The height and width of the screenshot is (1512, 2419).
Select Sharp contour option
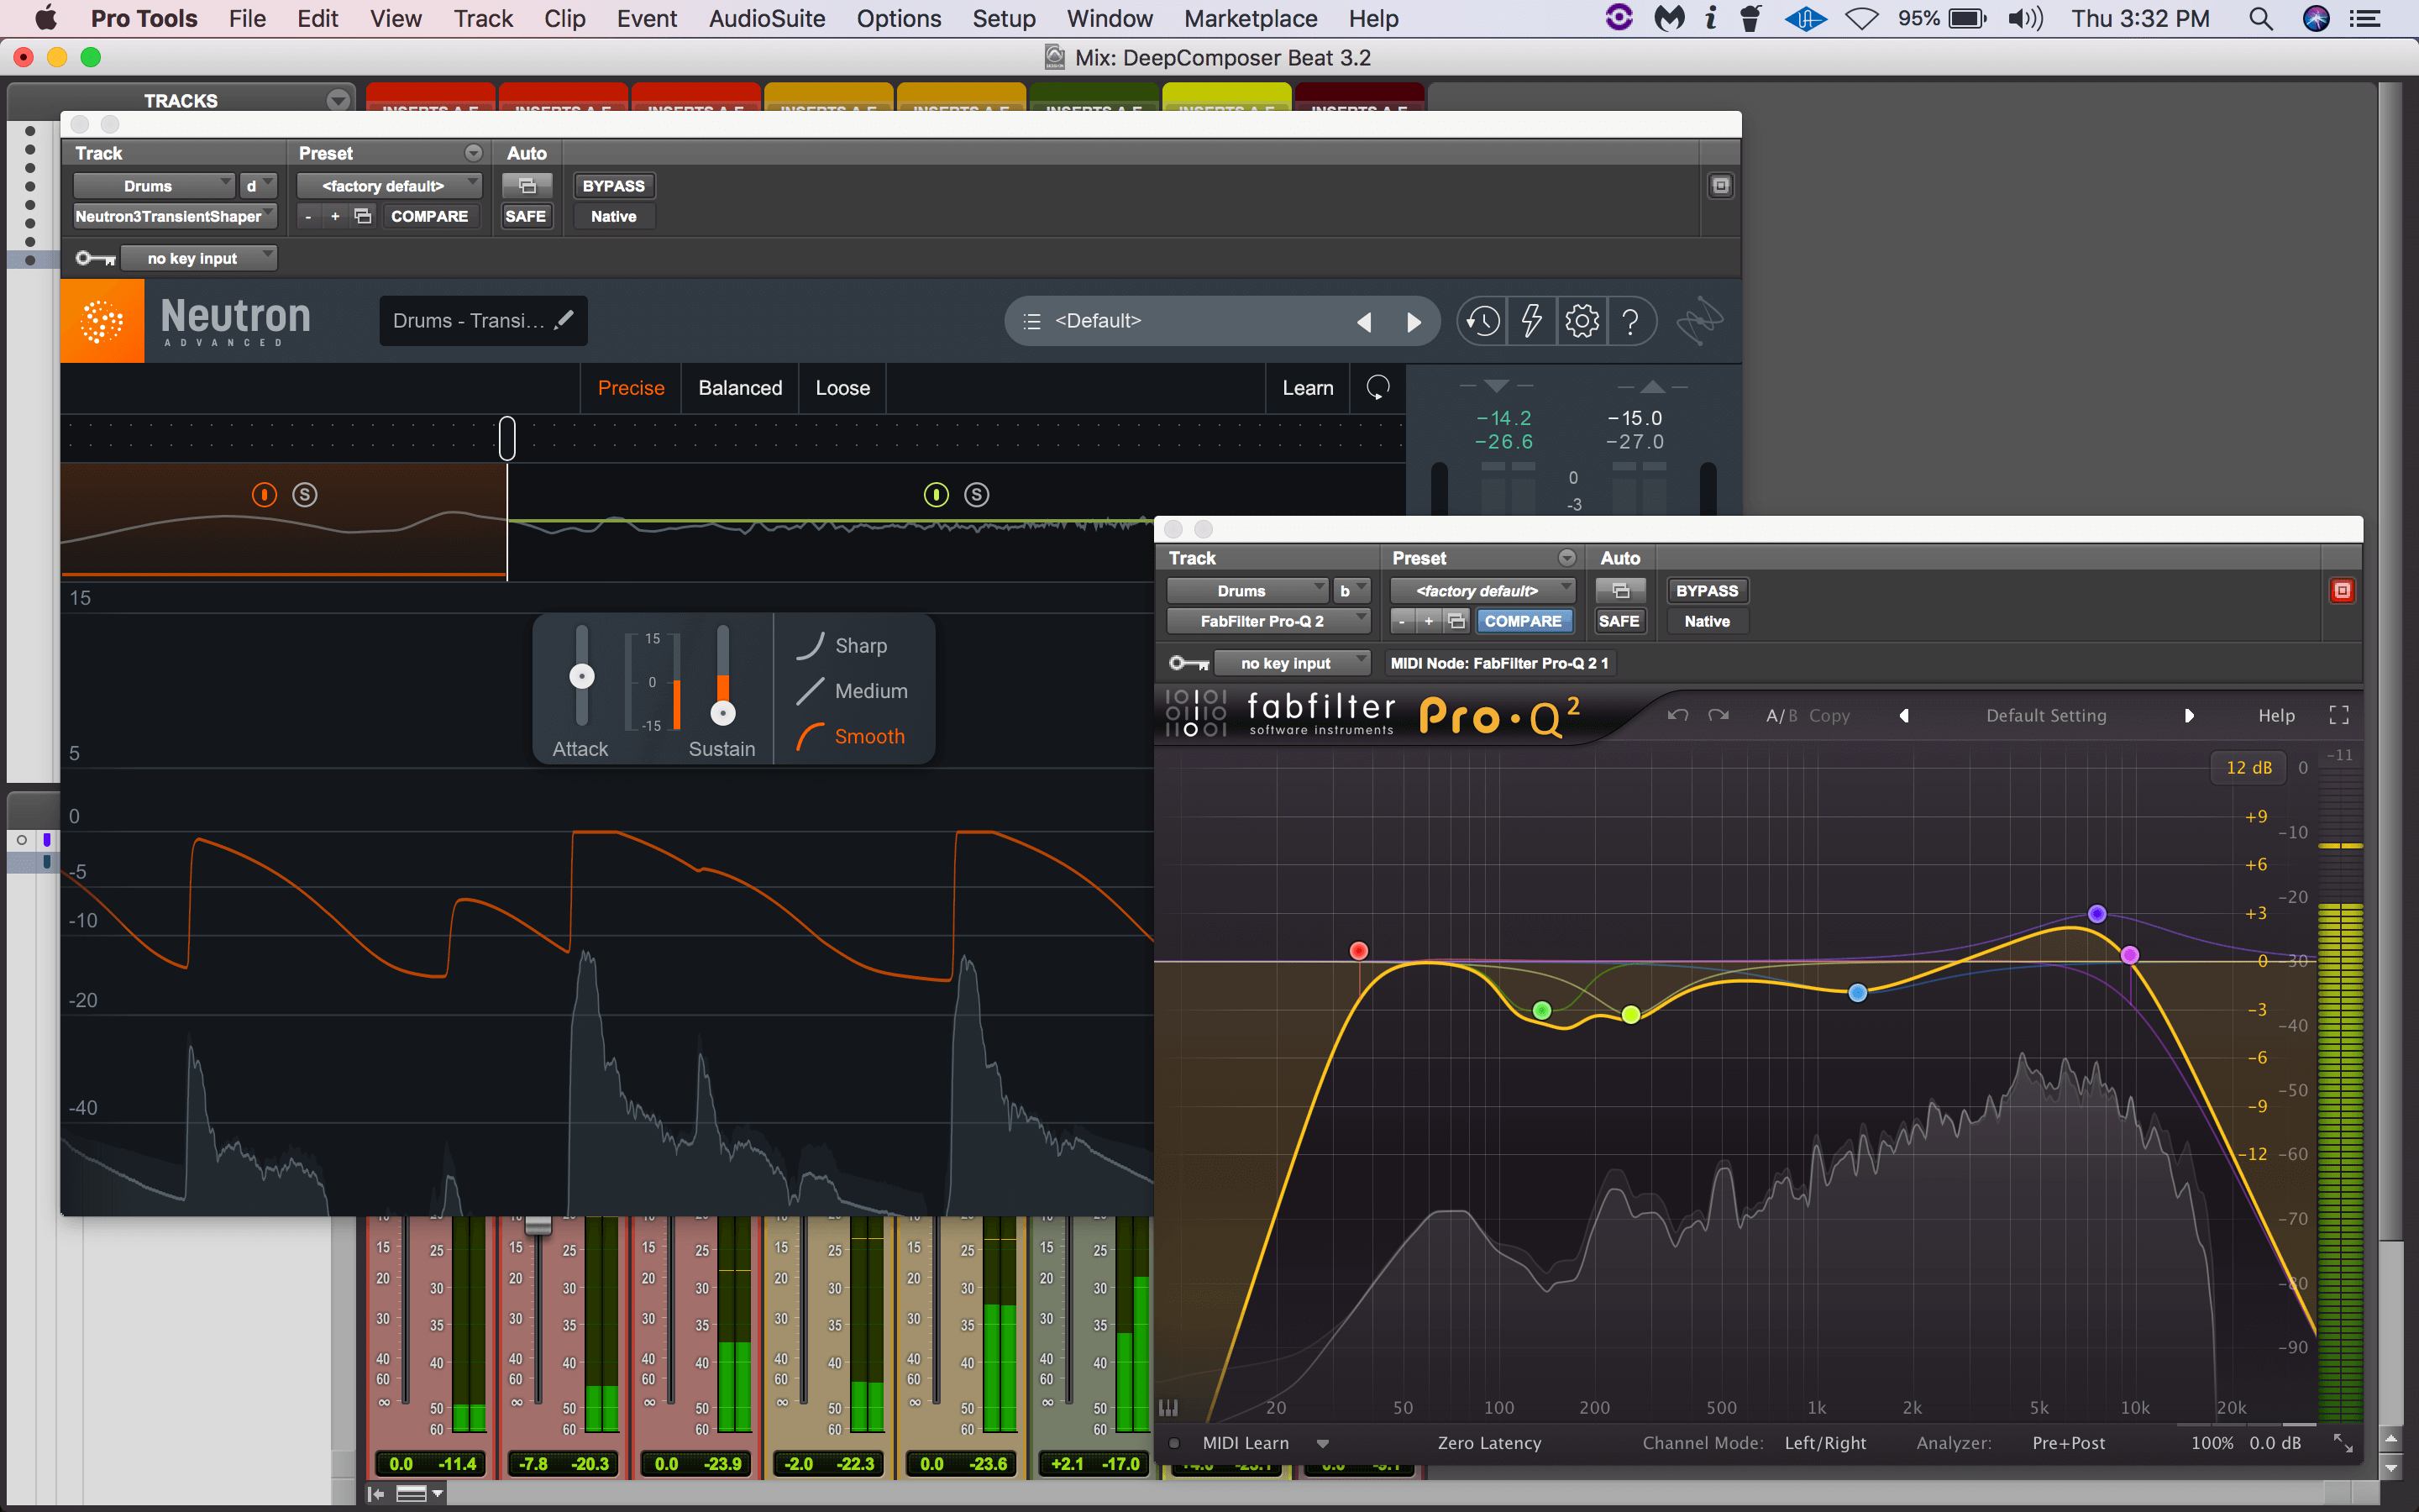tap(842, 646)
